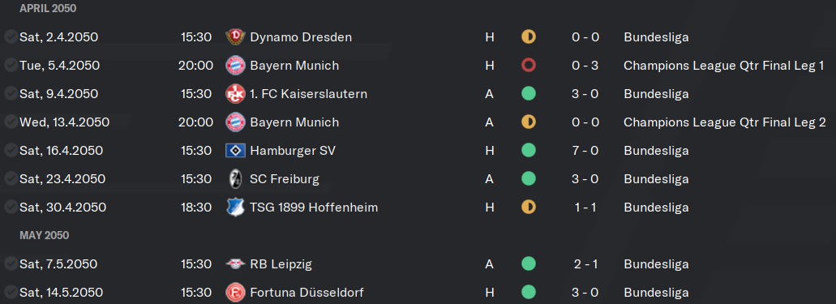Toggle the checkmark beside Sat, 7.5.2050
The width and height of the screenshot is (836, 304).
click(x=10, y=264)
